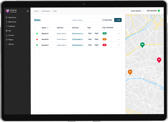Image resolution: width=168 pixels, height=122 pixels.
Task: Click Tag 2 on Branch A
Action: tap(96, 33)
